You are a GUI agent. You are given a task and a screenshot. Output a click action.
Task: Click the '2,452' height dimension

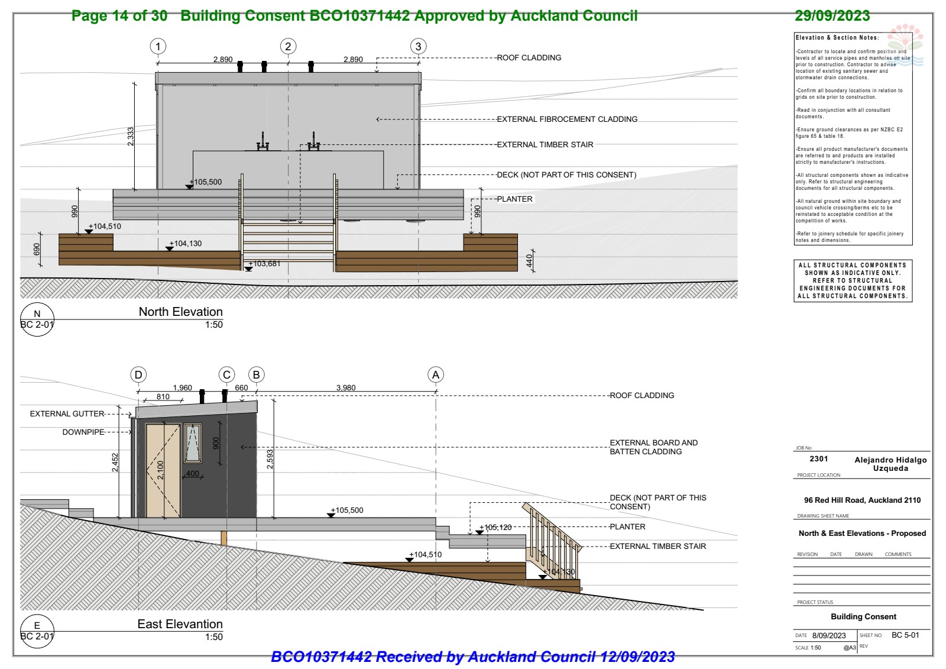[x=115, y=463]
